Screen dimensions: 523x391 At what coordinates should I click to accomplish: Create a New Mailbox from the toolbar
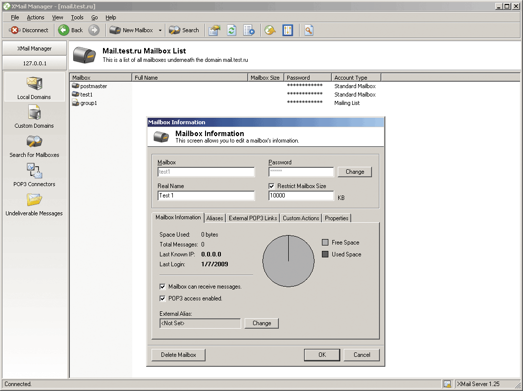[x=131, y=30]
